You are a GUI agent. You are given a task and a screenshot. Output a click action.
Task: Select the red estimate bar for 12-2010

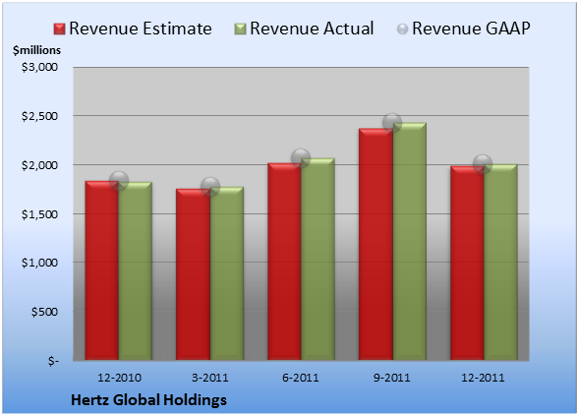click(102, 270)
